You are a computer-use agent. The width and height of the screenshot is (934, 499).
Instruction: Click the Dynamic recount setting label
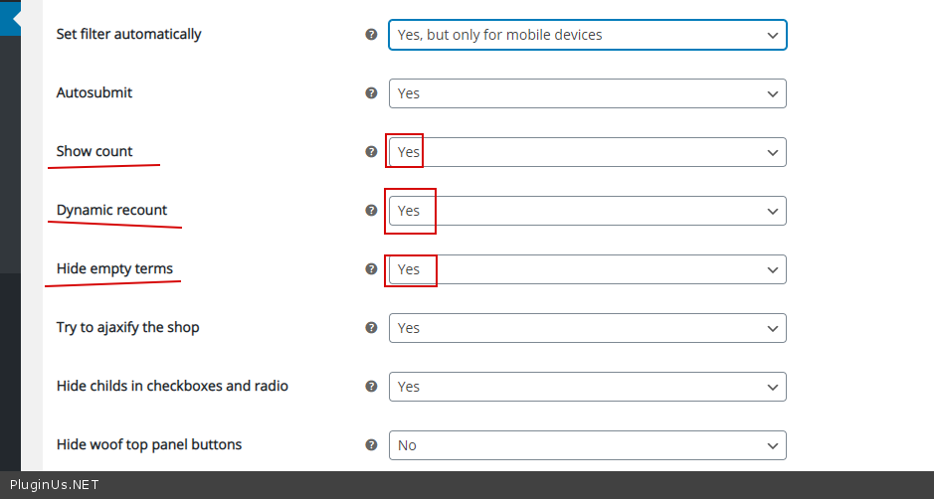tap(111, 210)
